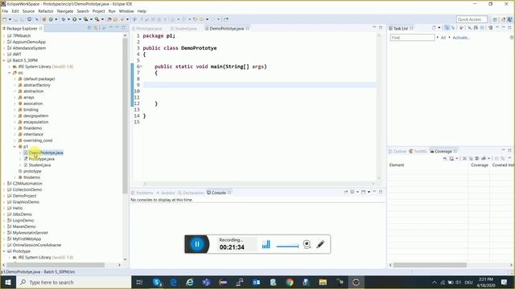This screenshot has width=515, height=289.
Task: Pause the screen recording
Action: (x=197, y=244)
